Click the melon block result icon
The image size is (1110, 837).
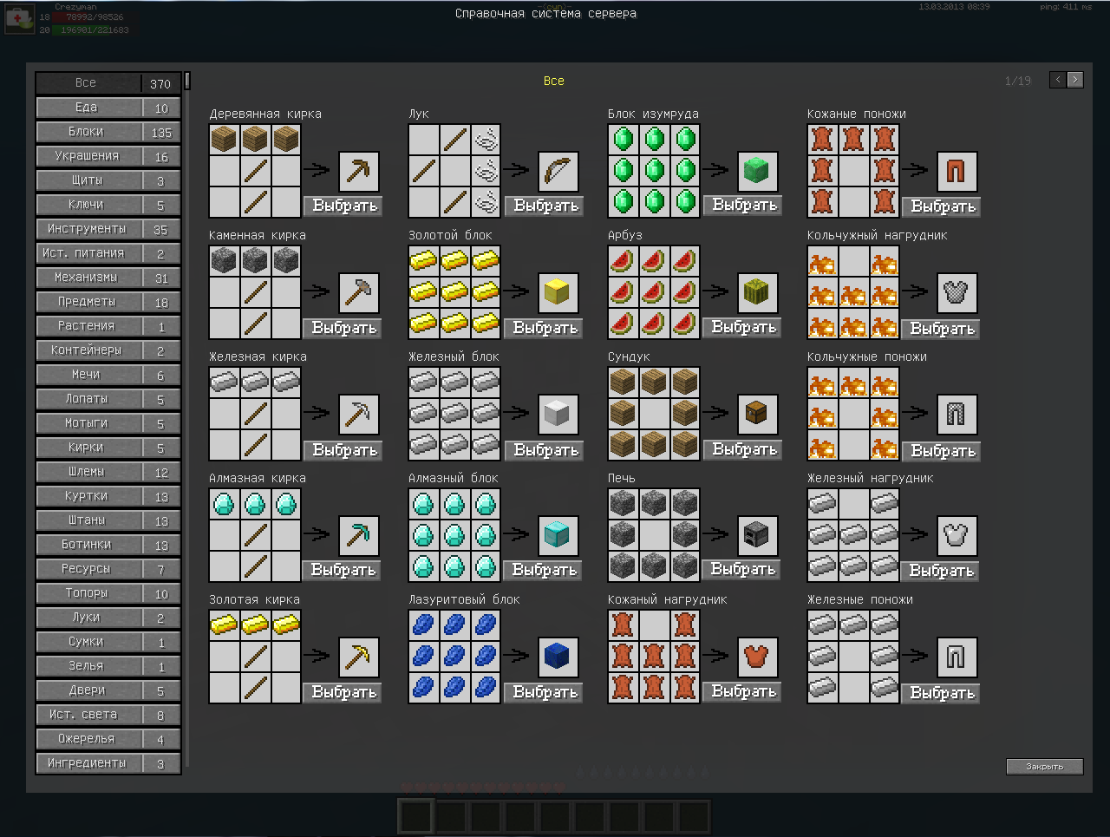pyautogui.click(x=757, y=293)
